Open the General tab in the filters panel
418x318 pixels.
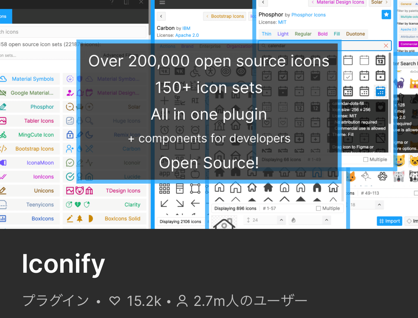[x=406, y=4]
